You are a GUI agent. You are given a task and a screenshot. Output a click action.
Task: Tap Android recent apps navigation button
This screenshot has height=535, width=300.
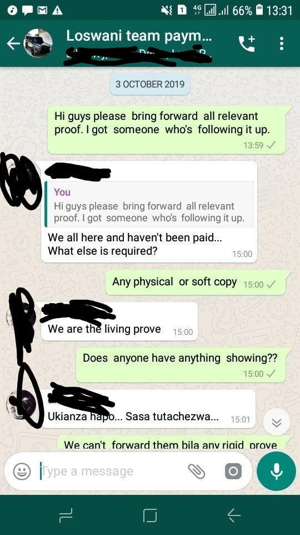pos(66,515)
